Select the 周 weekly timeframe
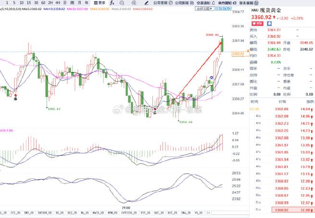The width and height of the screenshot is (315, 218). 72,2
